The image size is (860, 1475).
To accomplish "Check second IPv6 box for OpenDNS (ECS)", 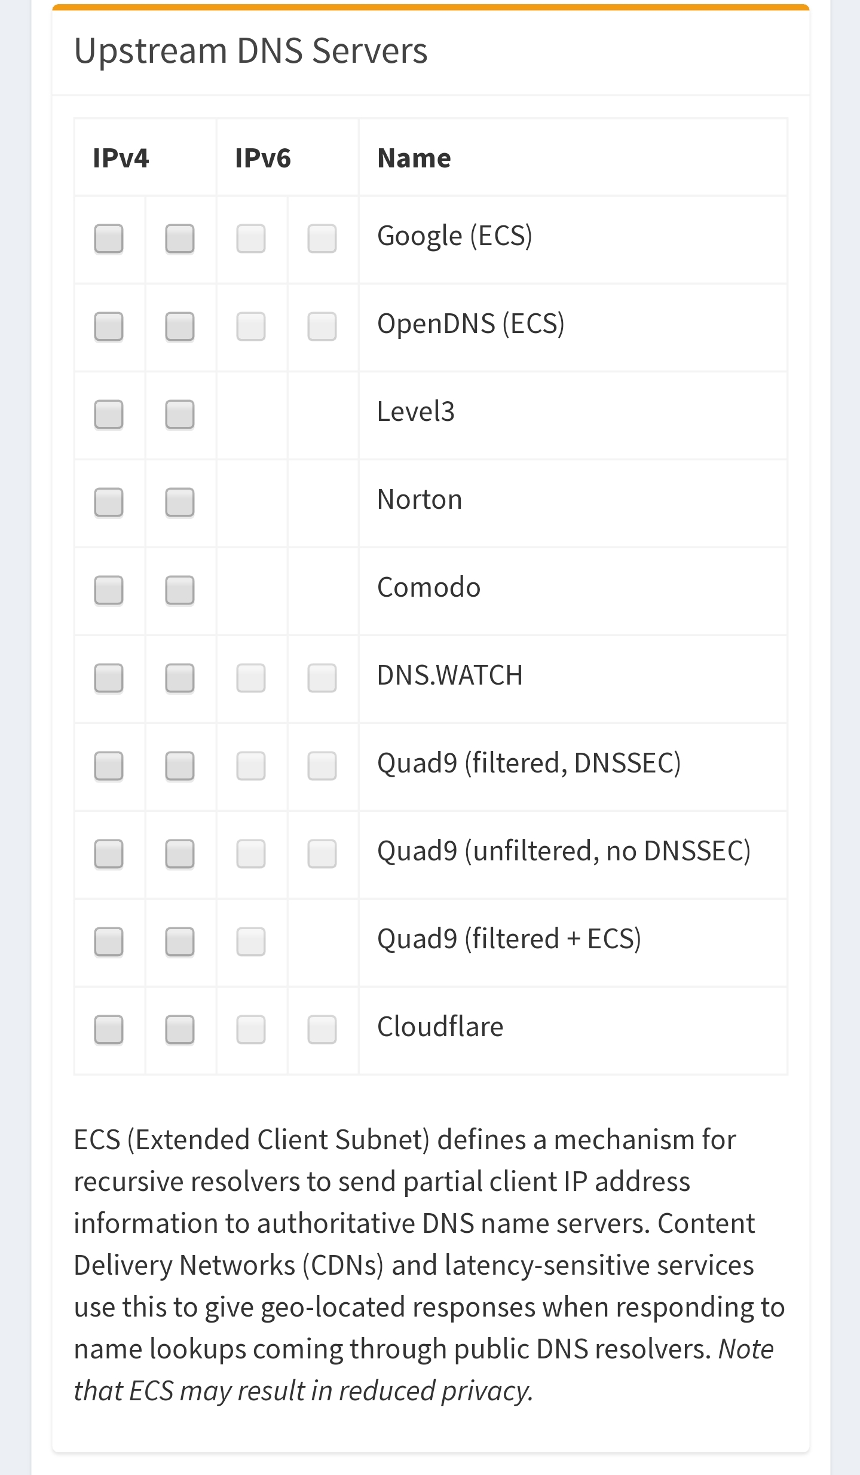I will [x=322, y=326].
